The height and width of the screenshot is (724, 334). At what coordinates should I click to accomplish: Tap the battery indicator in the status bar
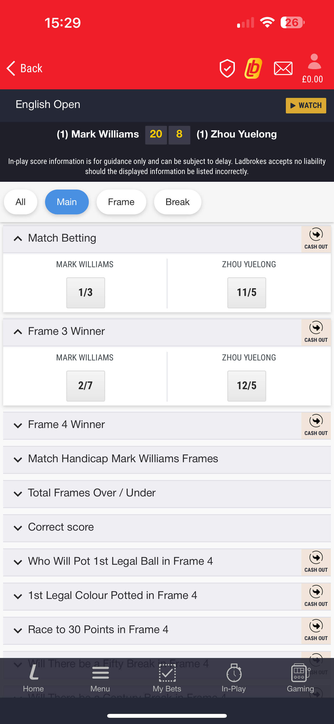292,23
